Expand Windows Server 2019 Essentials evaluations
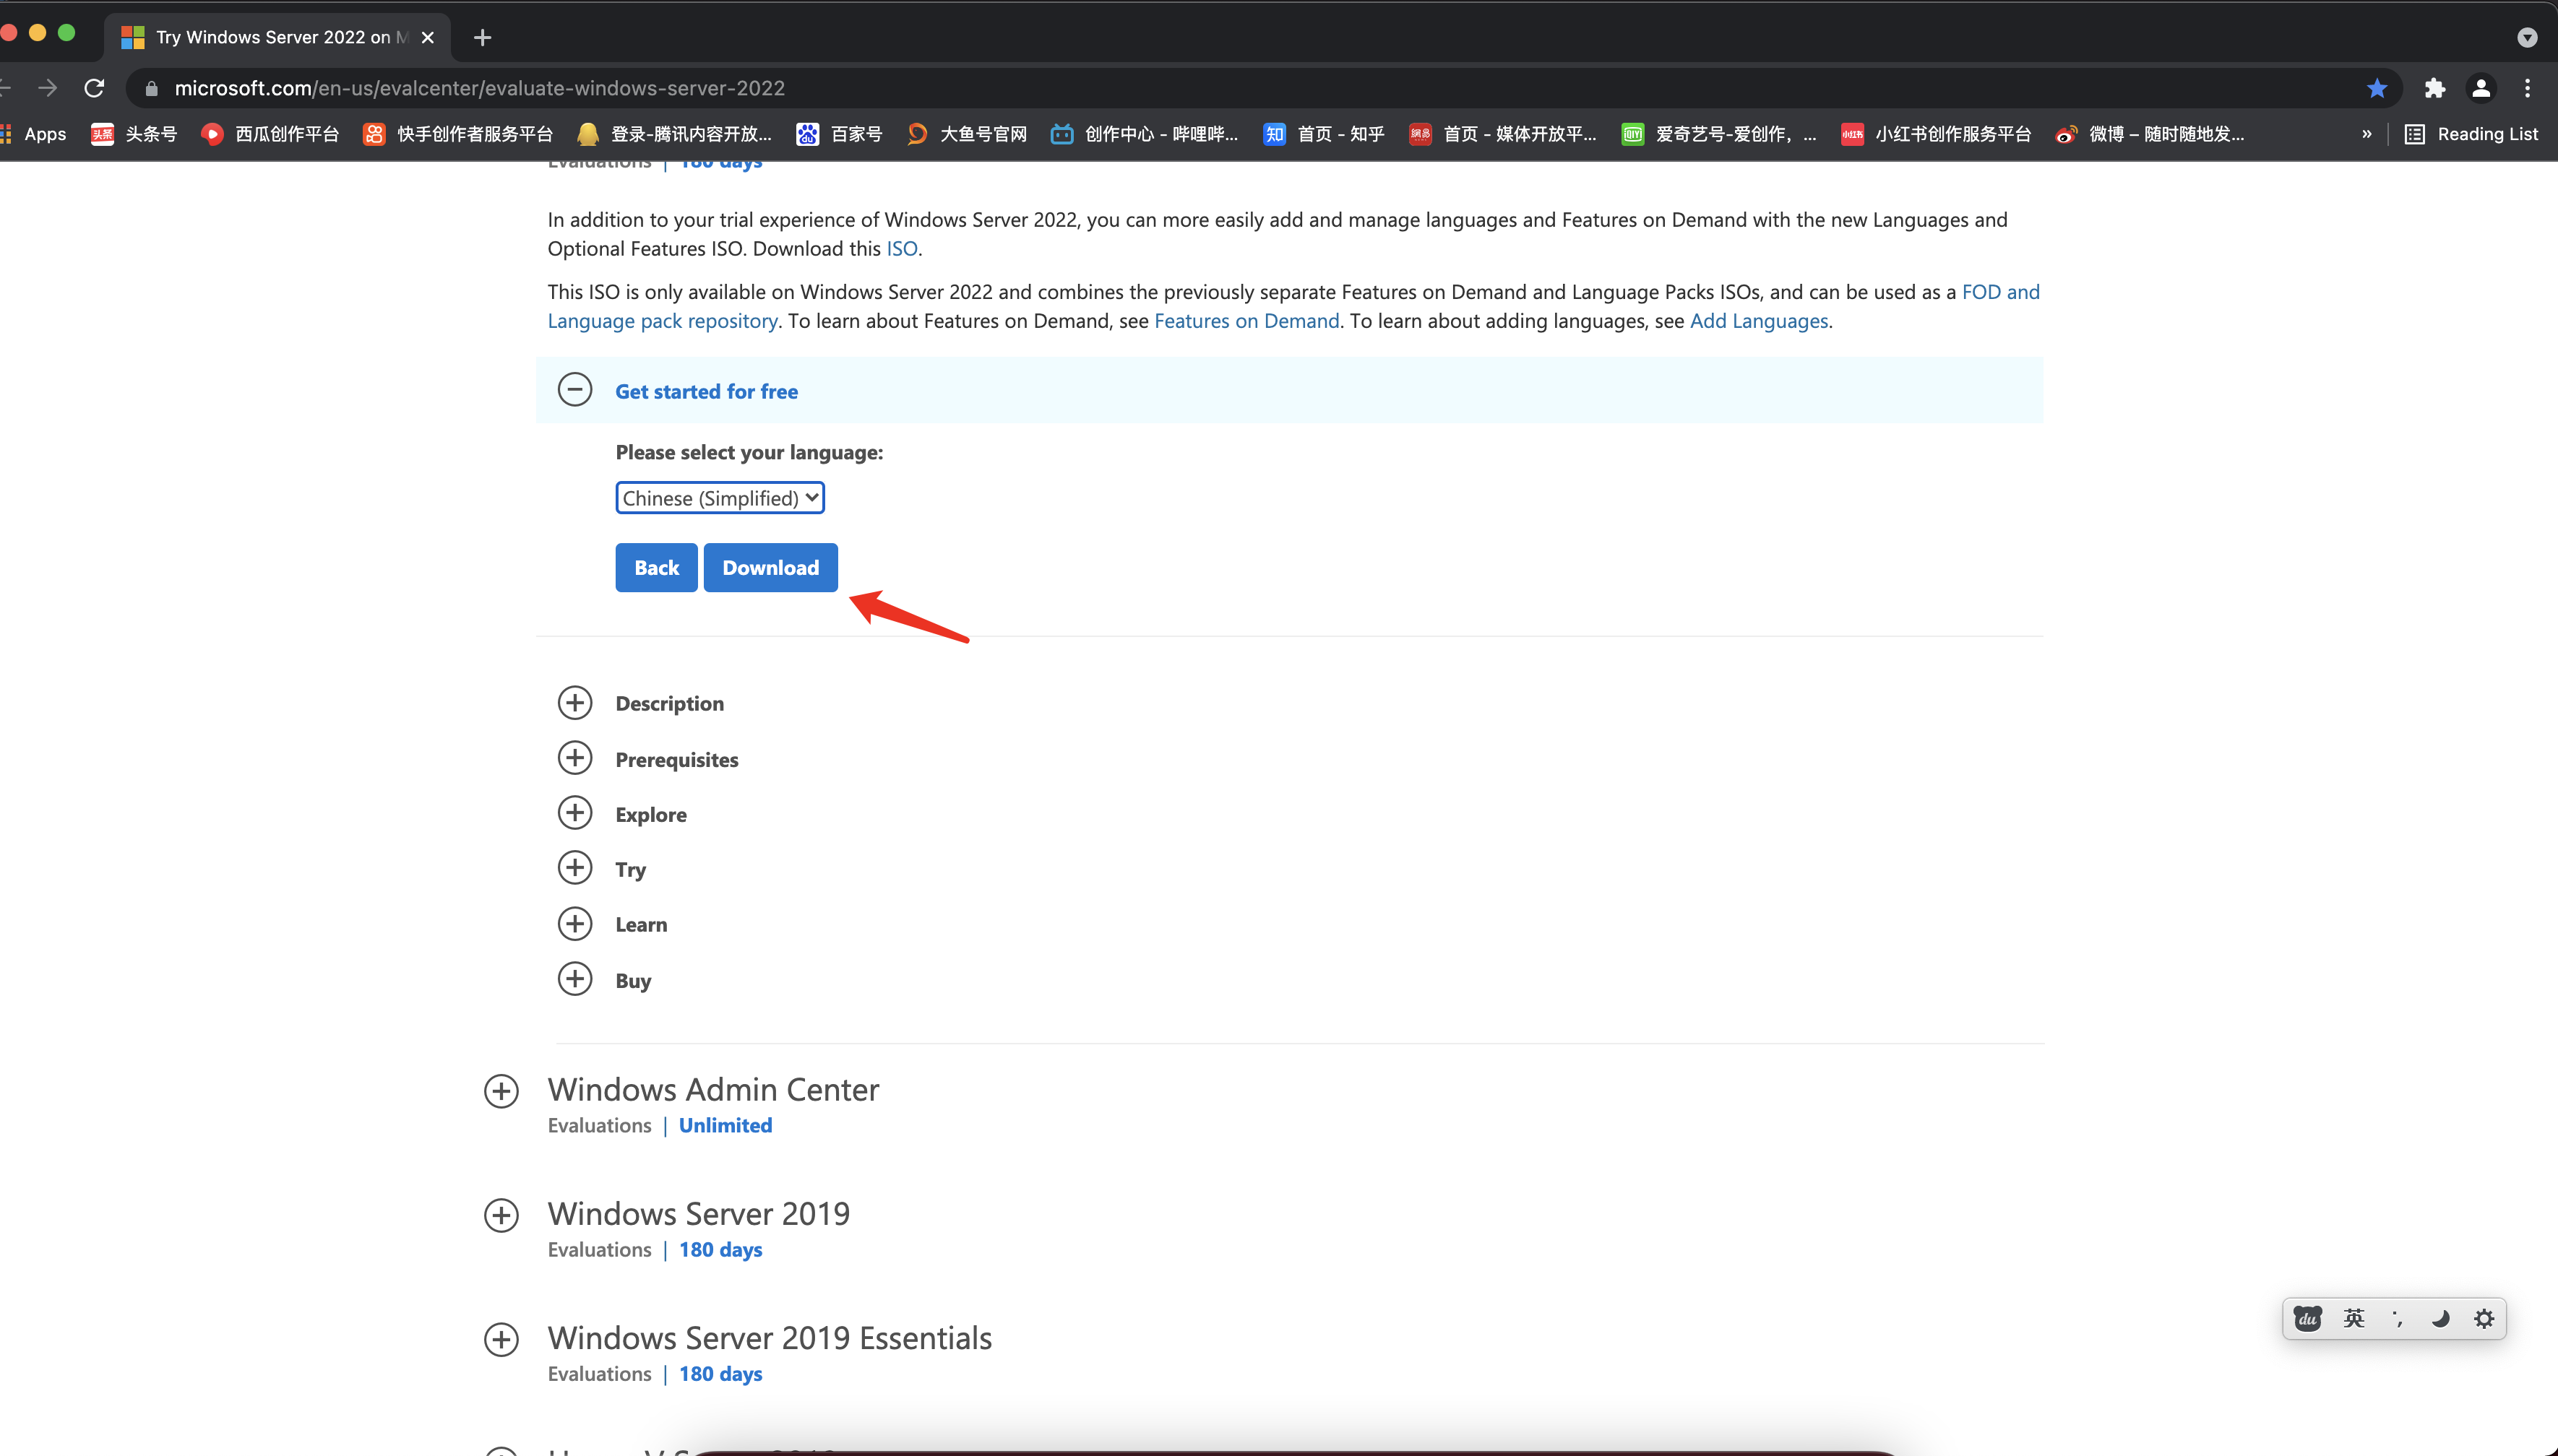 (501, 1340)
